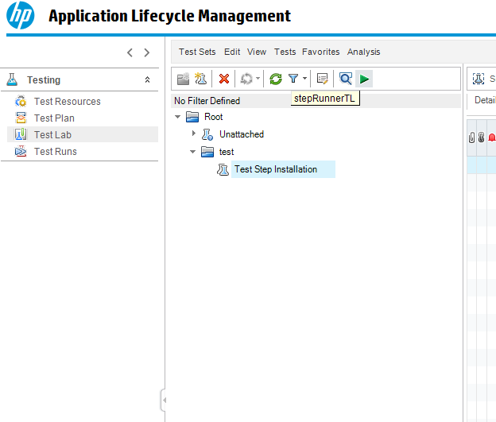
Task: Click the New Test Set flask icon
Action: (200, 79)
